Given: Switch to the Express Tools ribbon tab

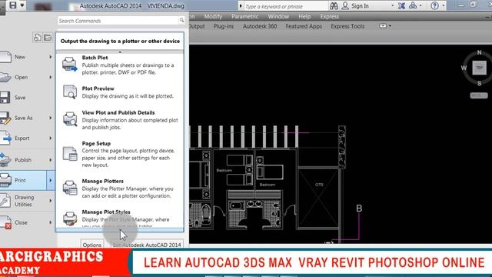Looking at the screenshot, I should [x=347, y=26].
